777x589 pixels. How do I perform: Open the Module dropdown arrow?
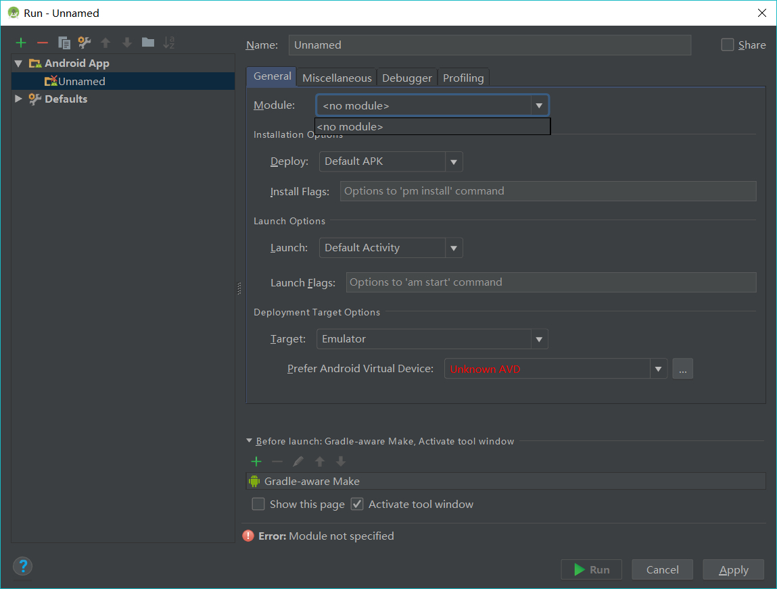pyautogui.click(x=539, y=105)
